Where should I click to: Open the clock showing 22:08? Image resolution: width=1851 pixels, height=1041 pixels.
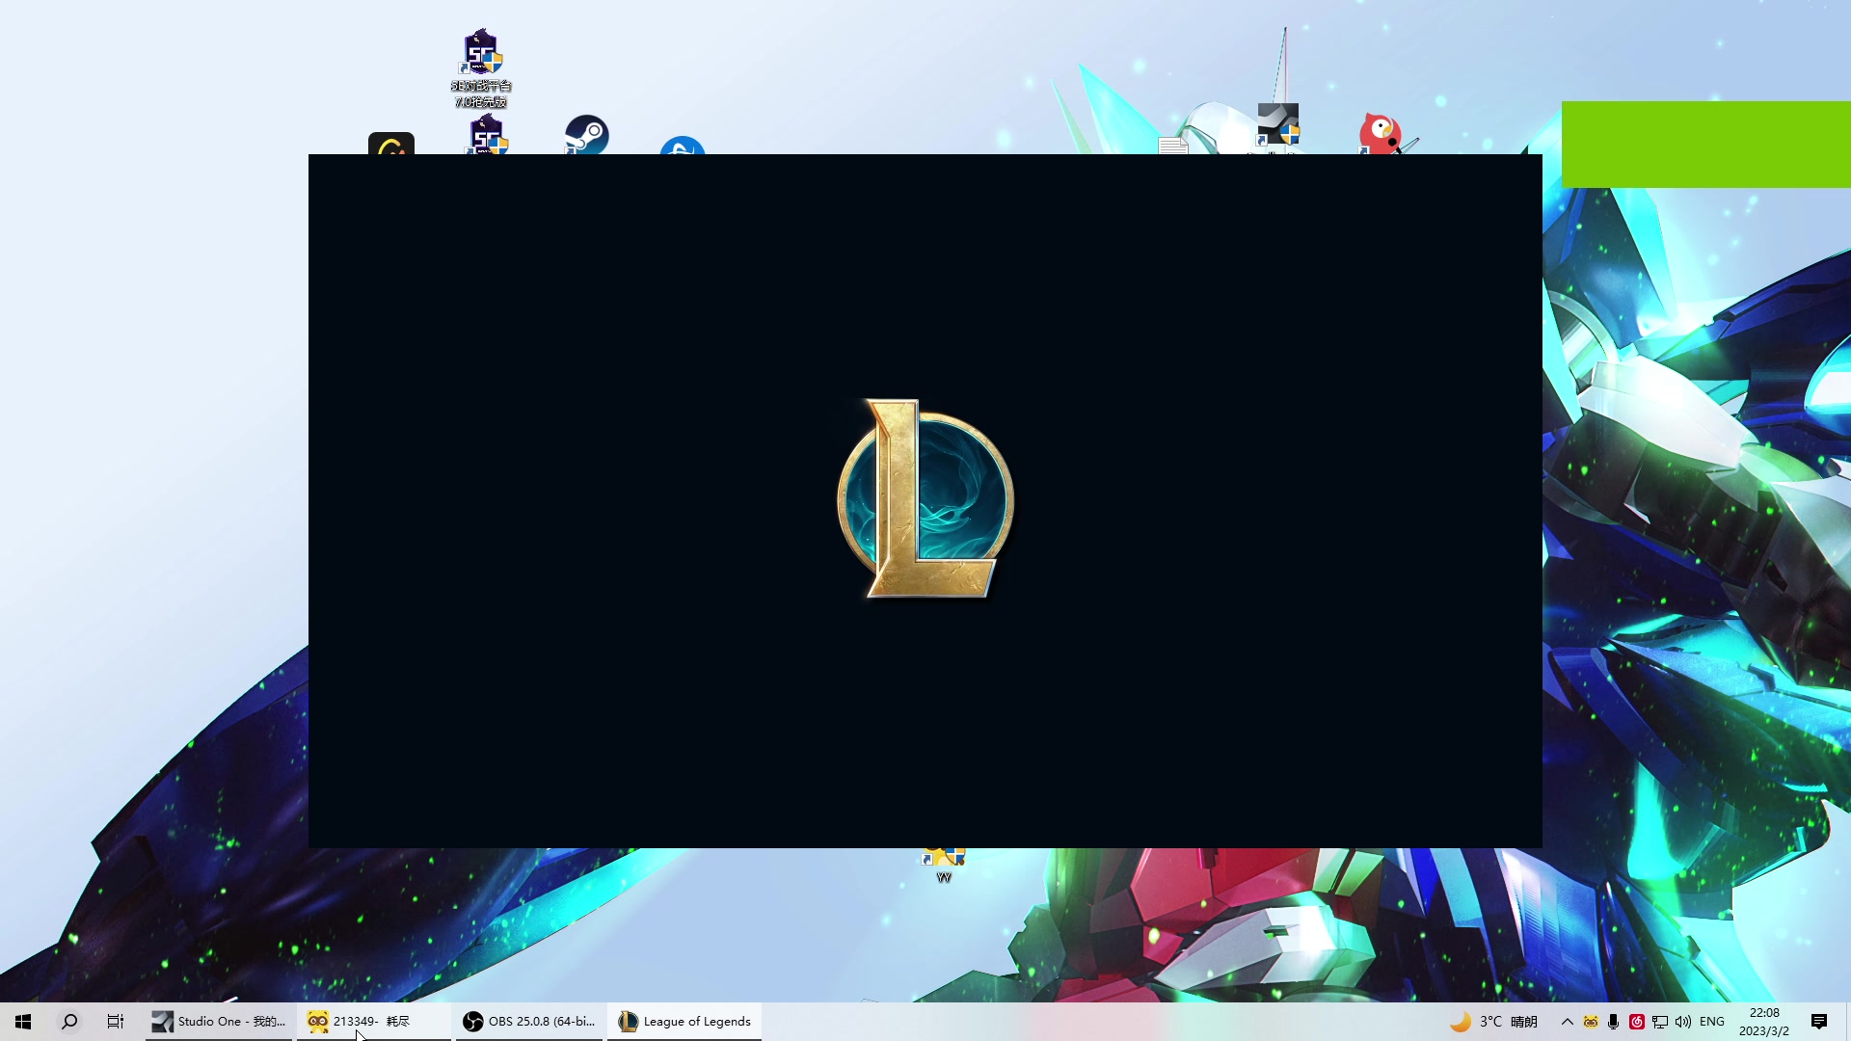point(1764,1022)
